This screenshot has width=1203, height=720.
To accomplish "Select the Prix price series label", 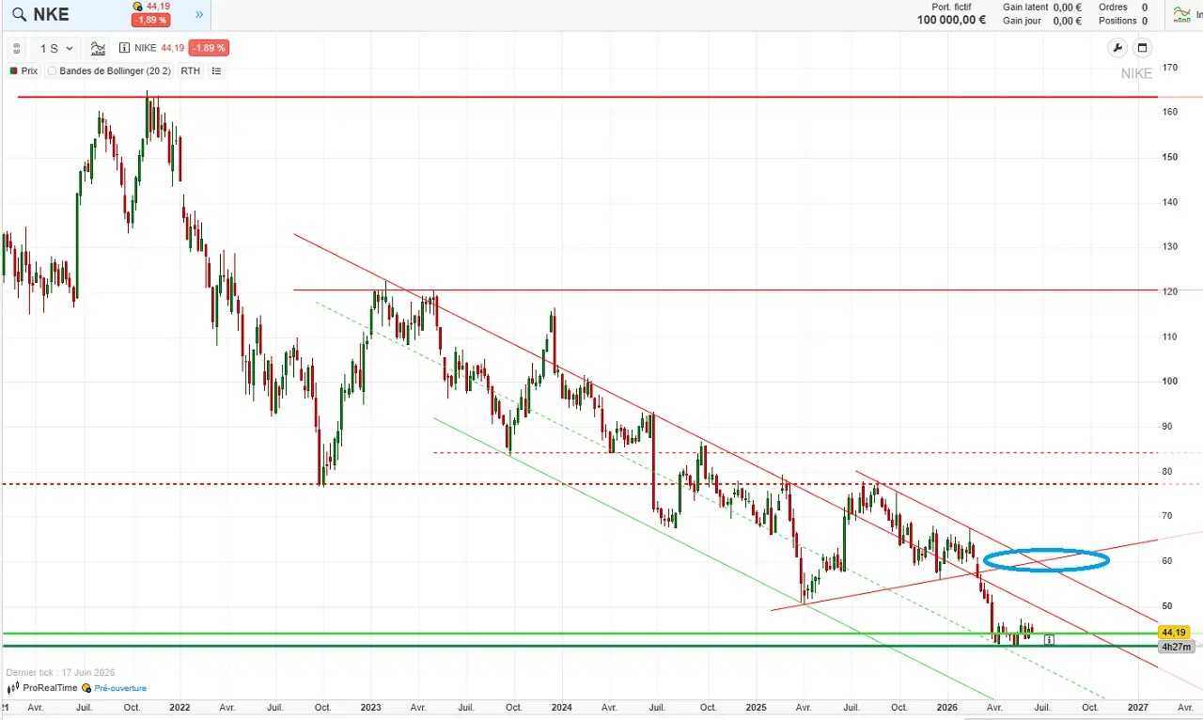I will (24, 70).
